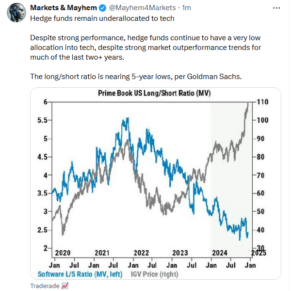Open the Markets & Mayhem display name link
Viewport: 292px width, 291px height.
click(x=64, y=8)
